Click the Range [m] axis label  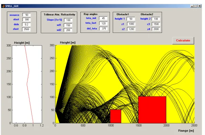click(186, 131)
